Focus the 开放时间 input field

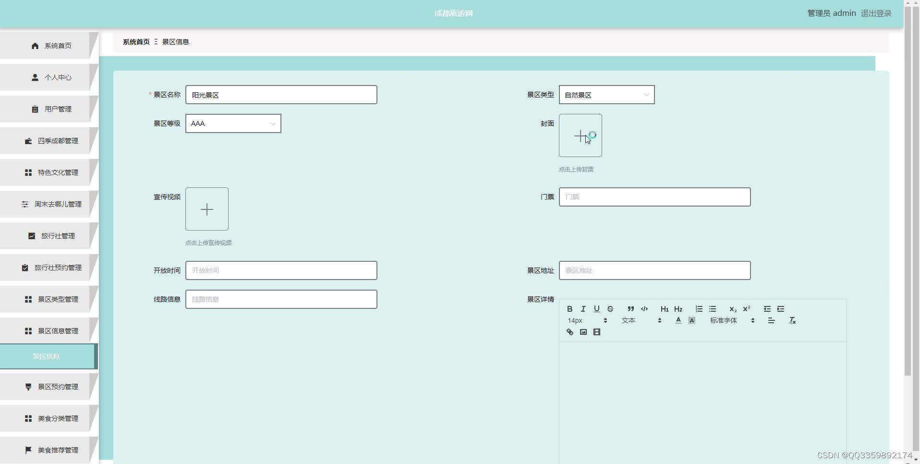point(281,270)
